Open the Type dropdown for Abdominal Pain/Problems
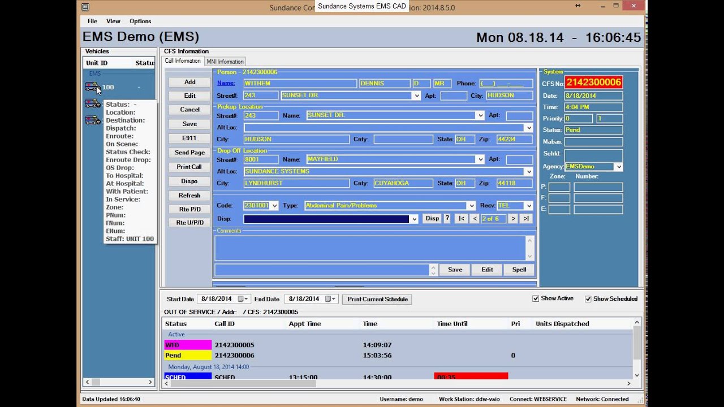This screenshot has height=407, width=724. tap(471, 206)
